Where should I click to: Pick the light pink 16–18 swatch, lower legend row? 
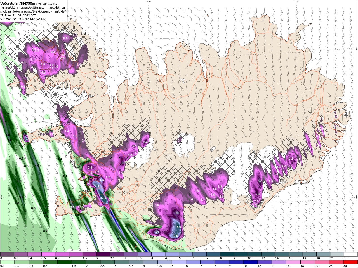(x=294, y=262)
